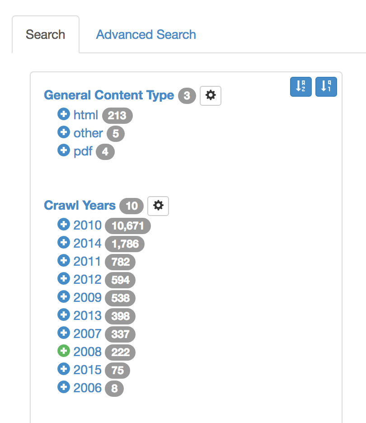Click the plus icon beside 2006
The image size is (366, 423).
(x=64, y=387)
